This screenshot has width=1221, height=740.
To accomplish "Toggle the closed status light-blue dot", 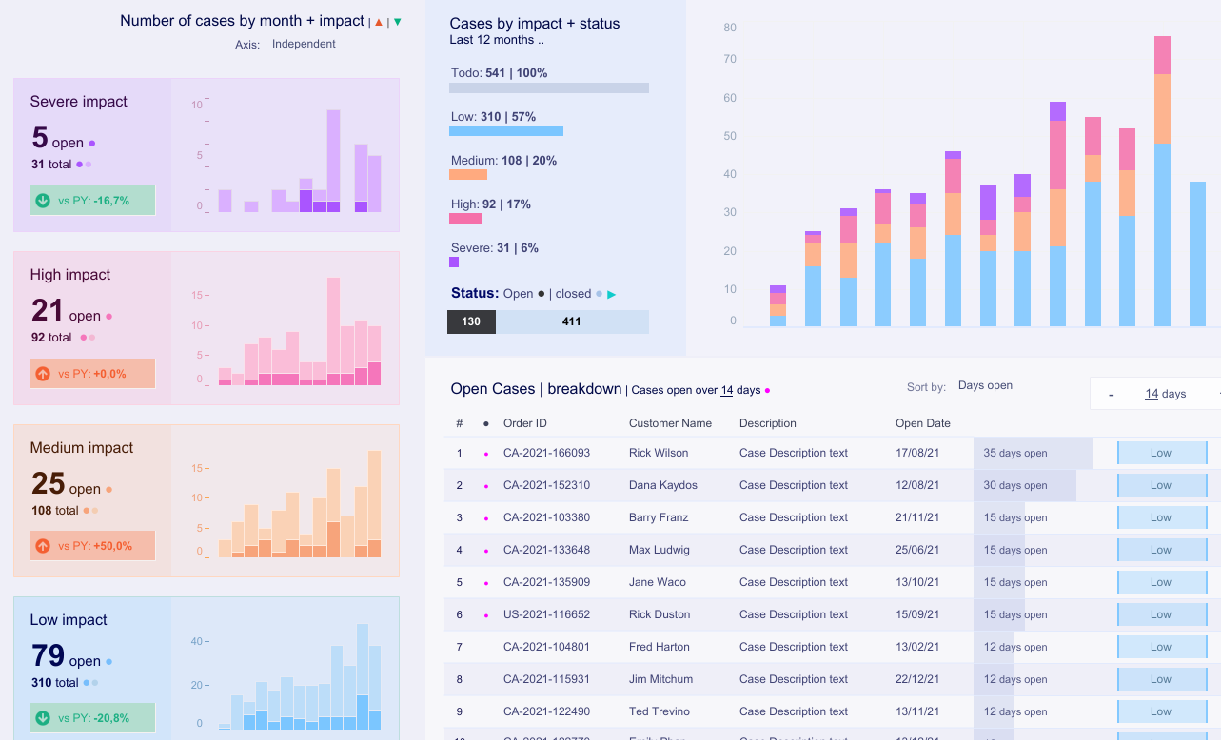I will pos(599,294).
